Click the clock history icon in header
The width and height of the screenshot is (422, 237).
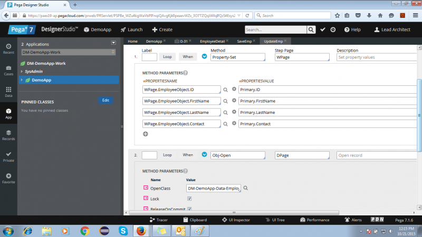333,29
